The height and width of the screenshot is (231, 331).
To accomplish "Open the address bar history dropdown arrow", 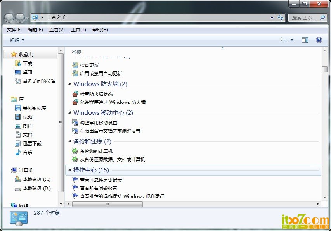I will click(272, 18).
